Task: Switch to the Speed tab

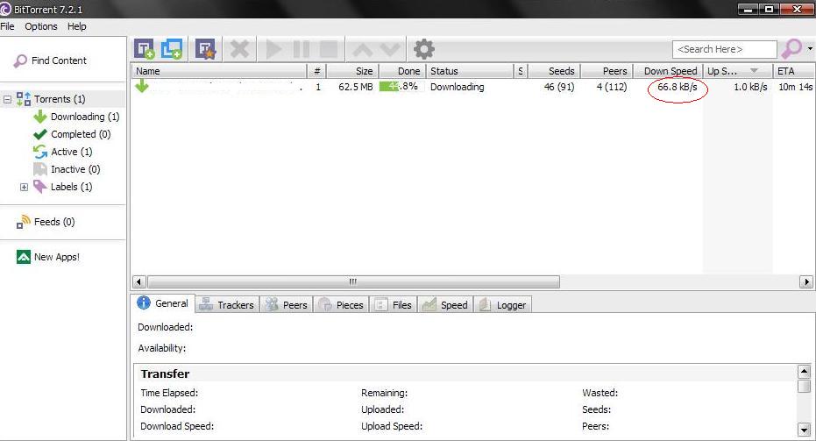Action: coord(445,305)
